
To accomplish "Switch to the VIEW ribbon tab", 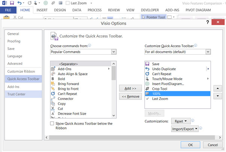I will coord(130,10).
